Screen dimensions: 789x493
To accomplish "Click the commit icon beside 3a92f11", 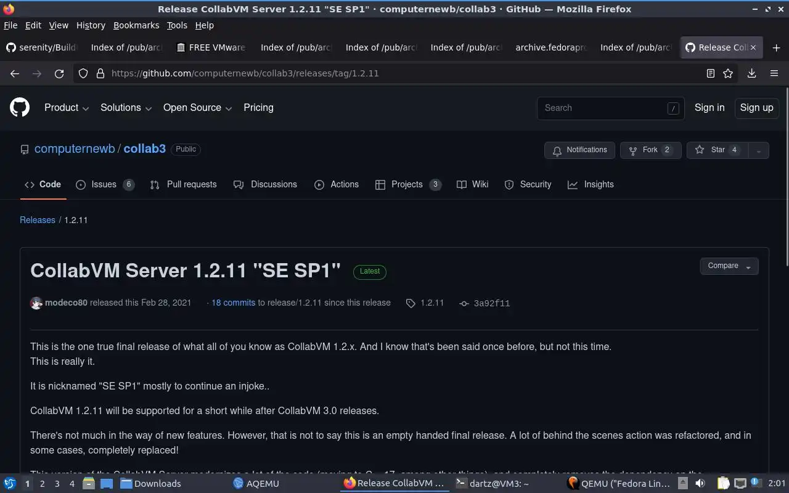I will tap(464, 303).
